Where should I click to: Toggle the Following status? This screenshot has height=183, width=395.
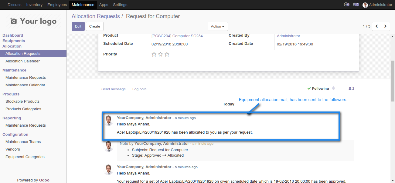318,88
